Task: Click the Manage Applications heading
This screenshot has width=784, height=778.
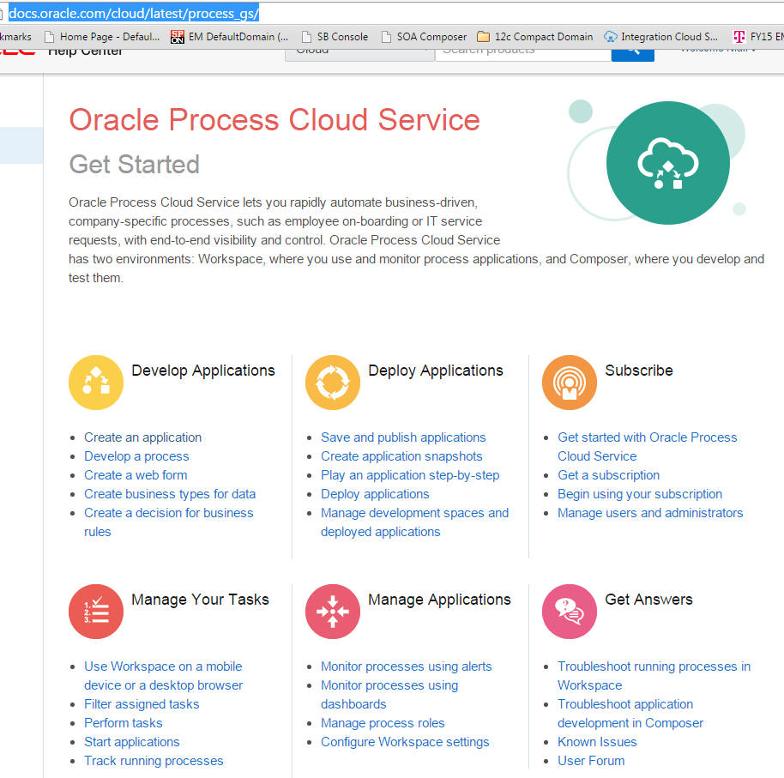Action: point(439,600)
